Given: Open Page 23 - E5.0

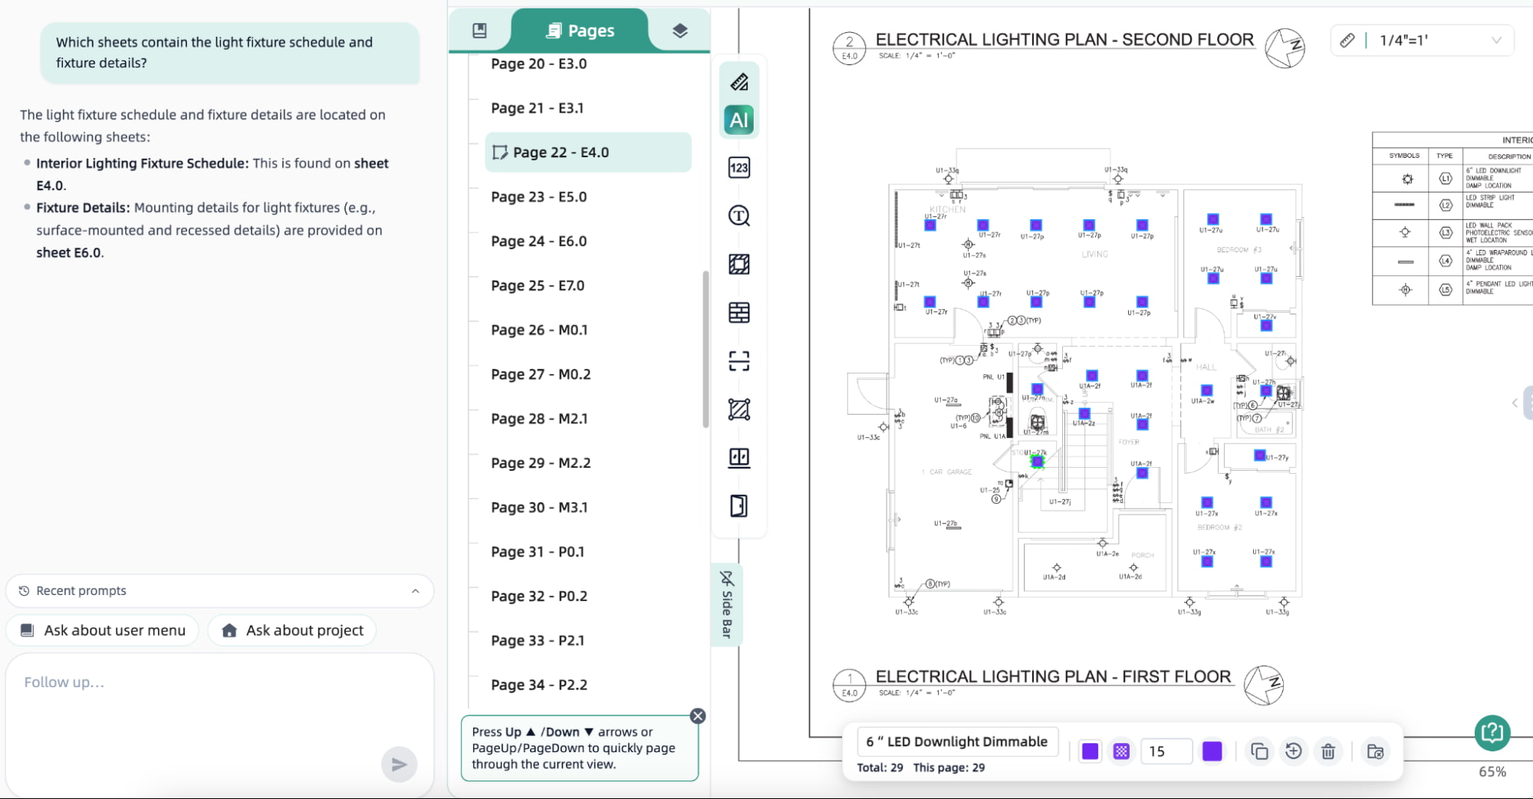Looking at the screenshot, I should tap(539, 197).
